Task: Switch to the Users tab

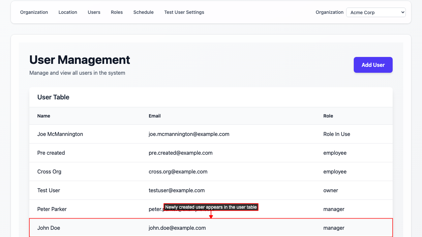Action: [x=94, y=12]
